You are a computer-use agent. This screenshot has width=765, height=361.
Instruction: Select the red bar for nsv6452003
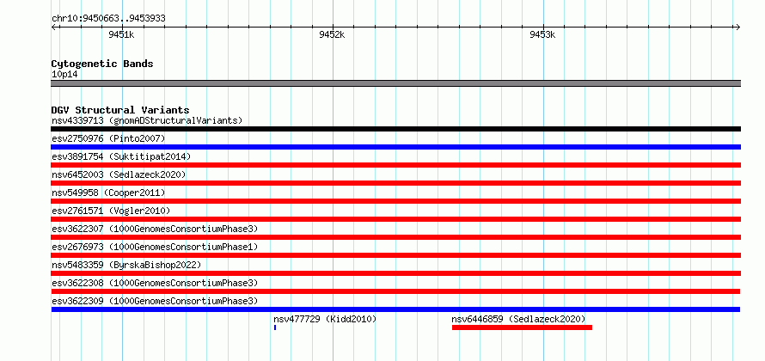pyautogui.click(x=395, y=183)
